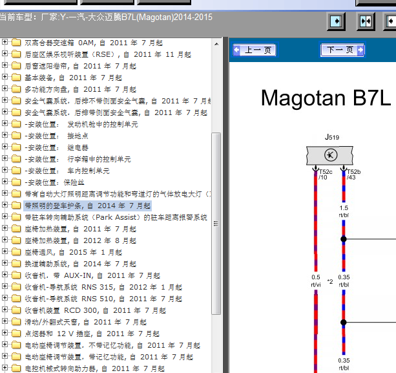396x373 pixels.
Task: Select 安全气囊系统 后排带侧面安全气囊 entry
Action: pos(116,112)
